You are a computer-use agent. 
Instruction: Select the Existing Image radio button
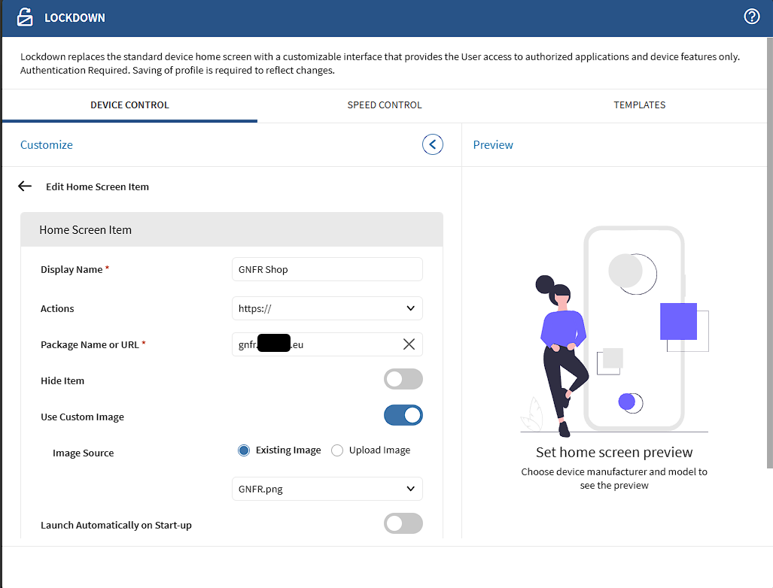click(x=243, y=450)
